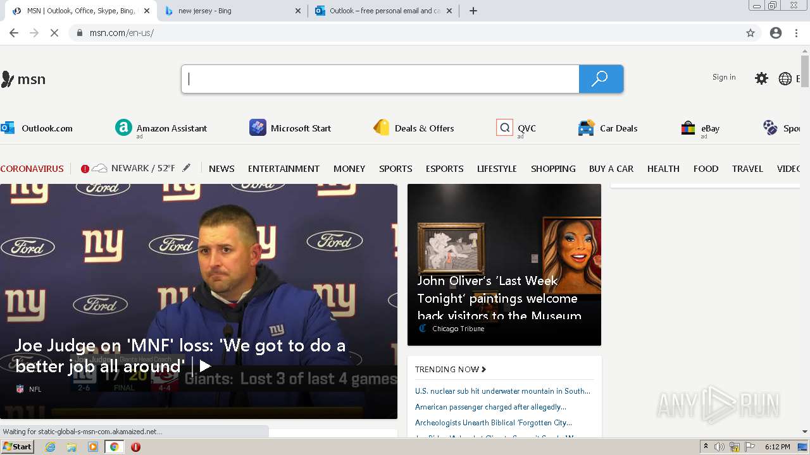Image resolution: width=810 pixels, height=455 pixels.
Task: Open U.S. nuclear sub trending story
Action: [502, 391]
